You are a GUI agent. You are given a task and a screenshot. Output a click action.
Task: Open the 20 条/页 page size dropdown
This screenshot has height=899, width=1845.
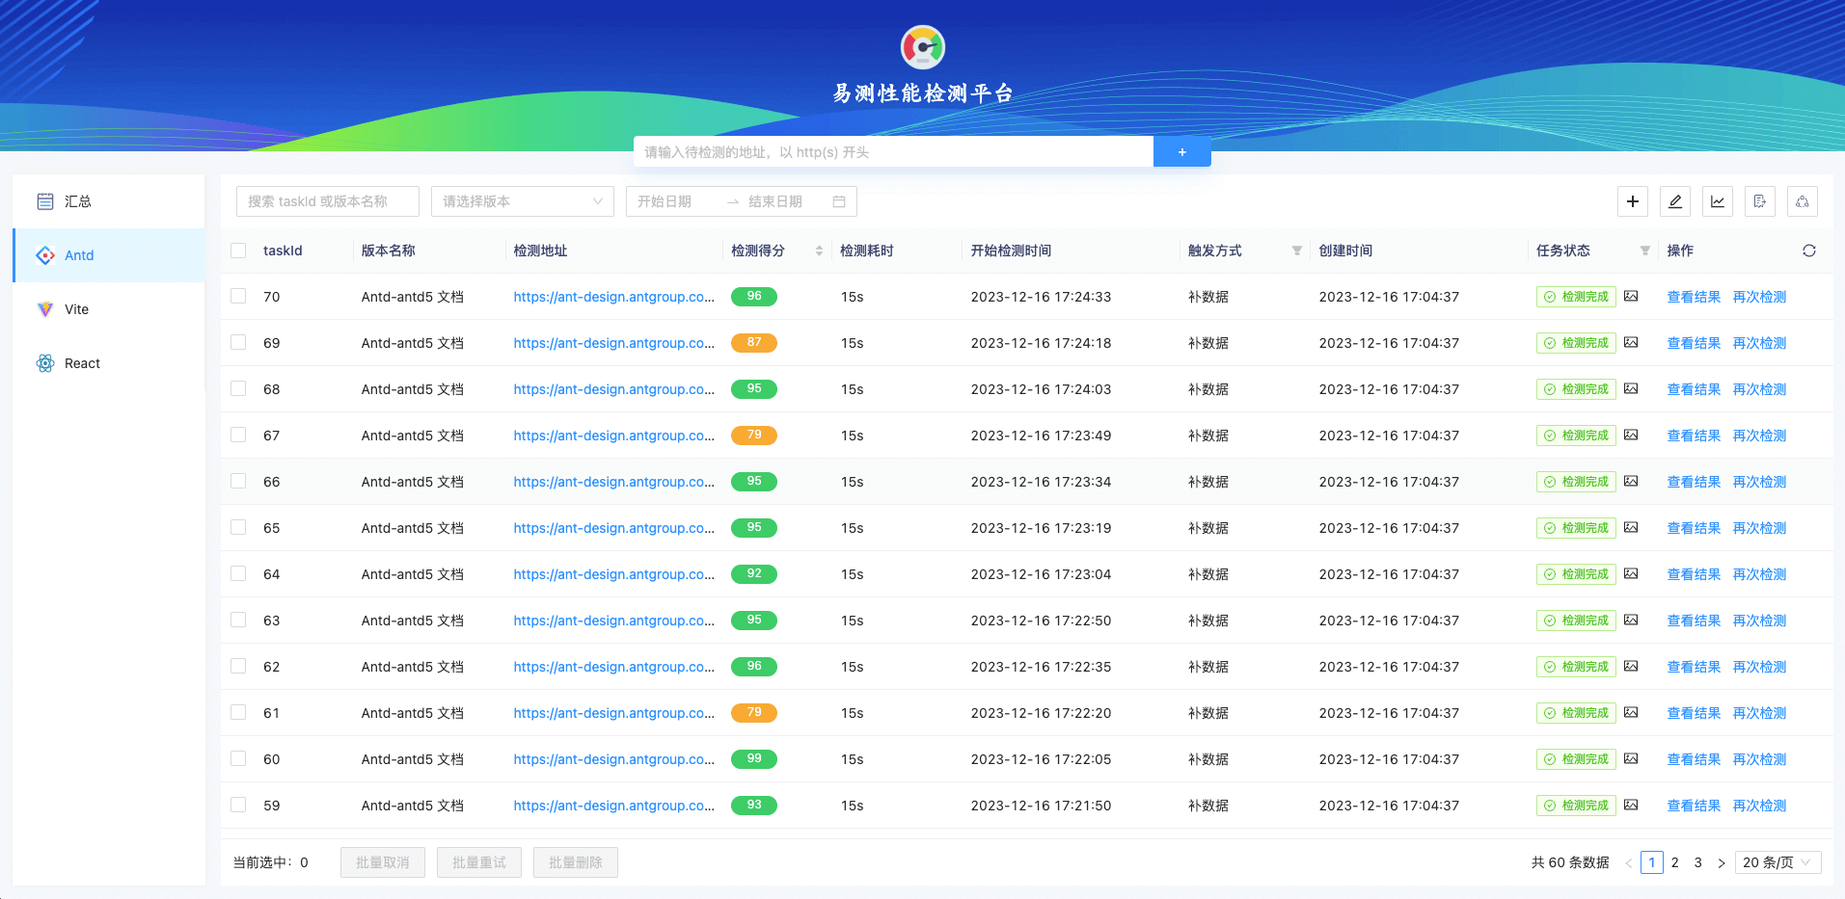[x=1777, y=862]
